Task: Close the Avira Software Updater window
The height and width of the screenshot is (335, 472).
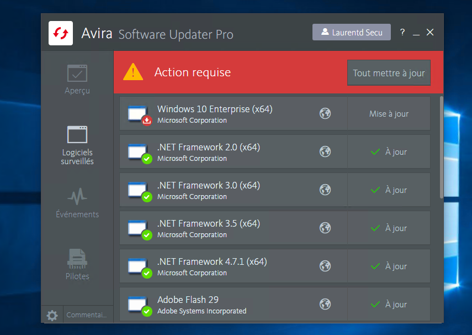Action: pyautogui.click(x=430, y=32)
